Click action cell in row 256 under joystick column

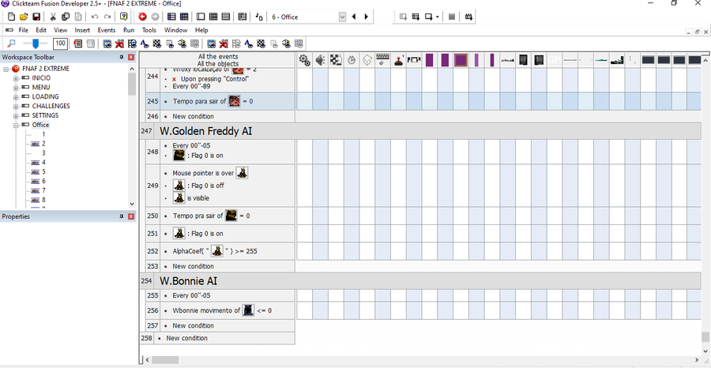[x=398, y=310]
